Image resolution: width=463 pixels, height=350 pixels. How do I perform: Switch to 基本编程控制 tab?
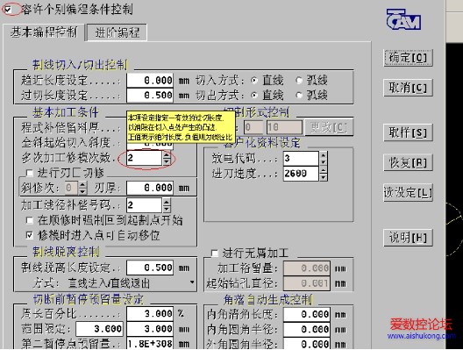pyautogui.click(x=44, y=32)
